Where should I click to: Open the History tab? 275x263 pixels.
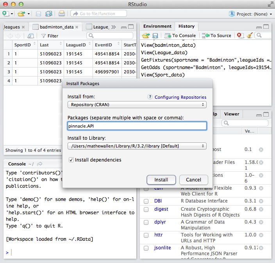186,26
